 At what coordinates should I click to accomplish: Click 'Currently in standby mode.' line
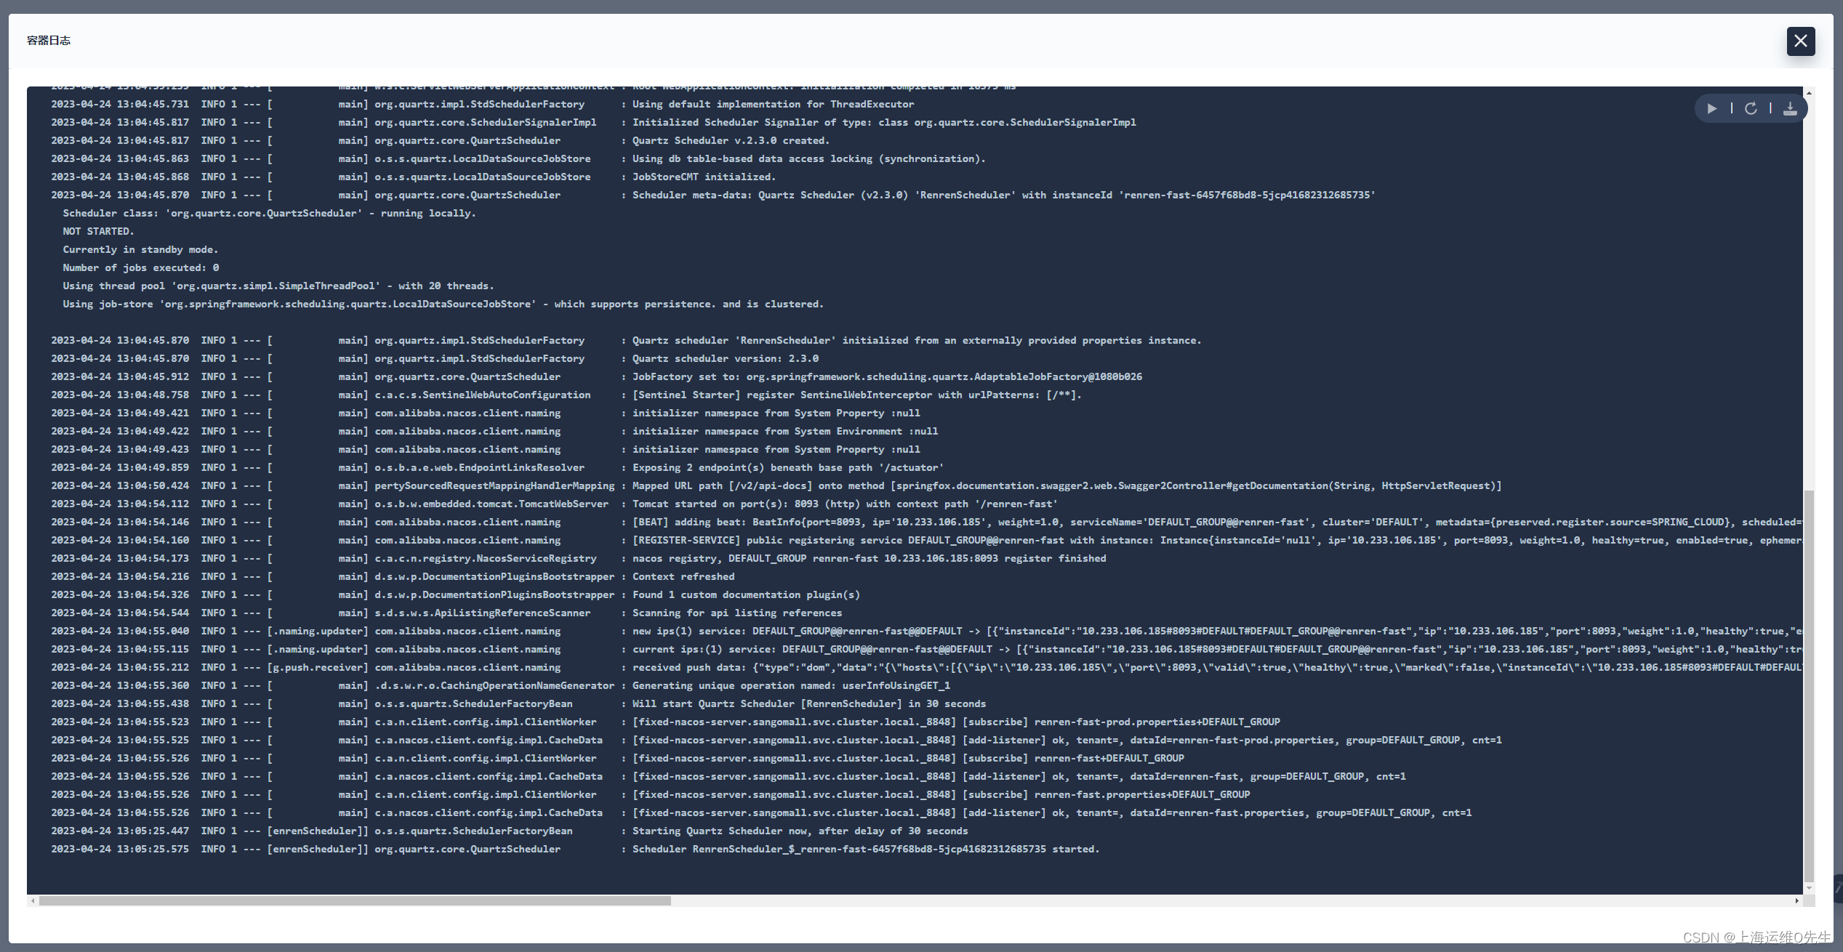coord(140,249)
